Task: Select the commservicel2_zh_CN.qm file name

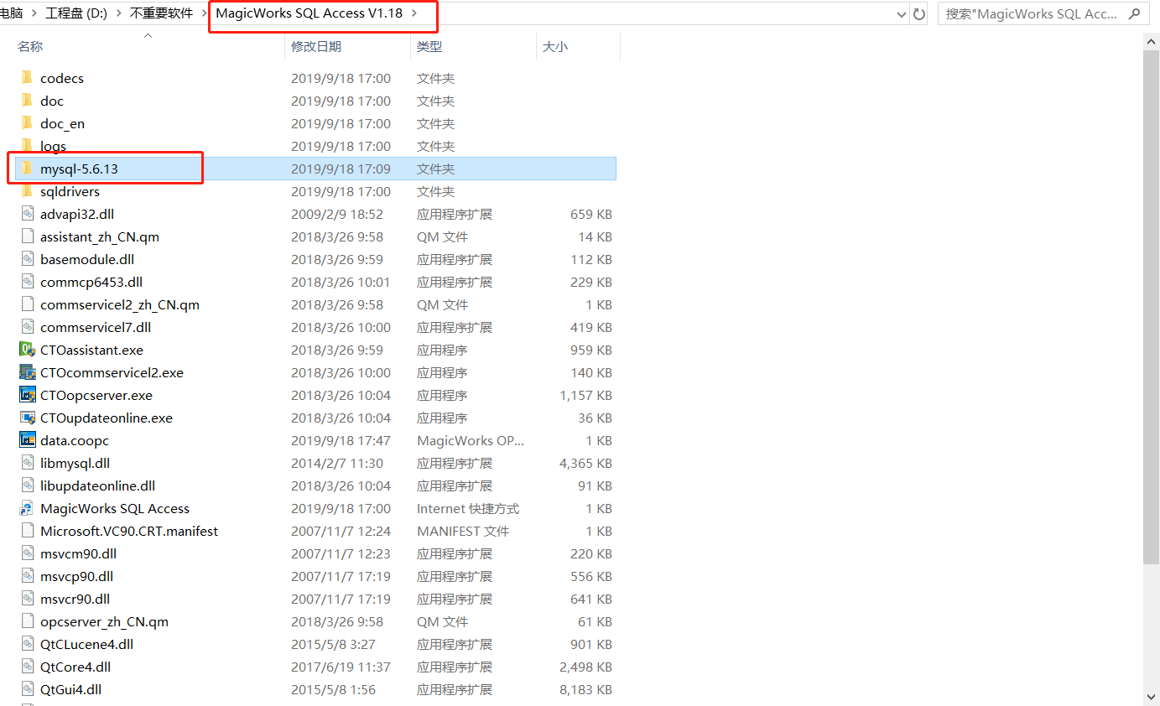Action: pos(120,304)
